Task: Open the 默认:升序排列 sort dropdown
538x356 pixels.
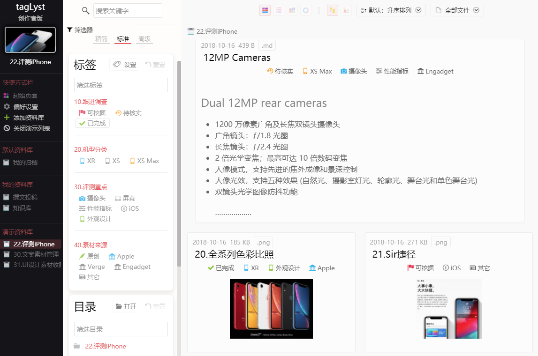Action: pos(391,10)
